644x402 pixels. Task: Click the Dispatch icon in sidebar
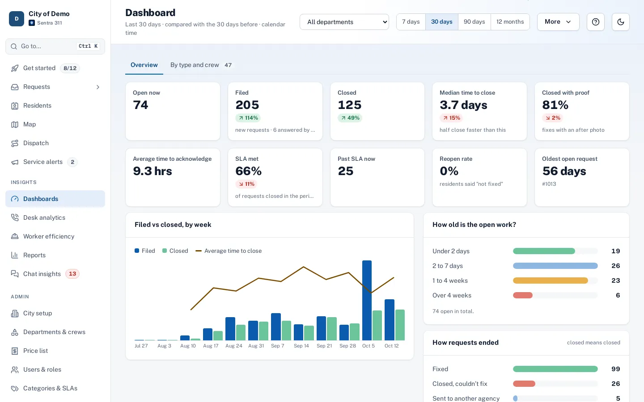(15, 143)
